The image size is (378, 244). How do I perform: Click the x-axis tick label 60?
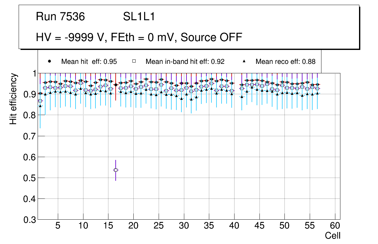click(335, 226)
